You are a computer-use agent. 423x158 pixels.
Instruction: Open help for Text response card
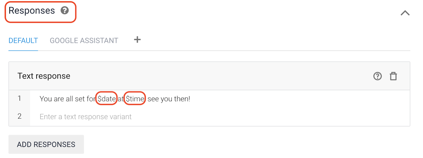377,76
